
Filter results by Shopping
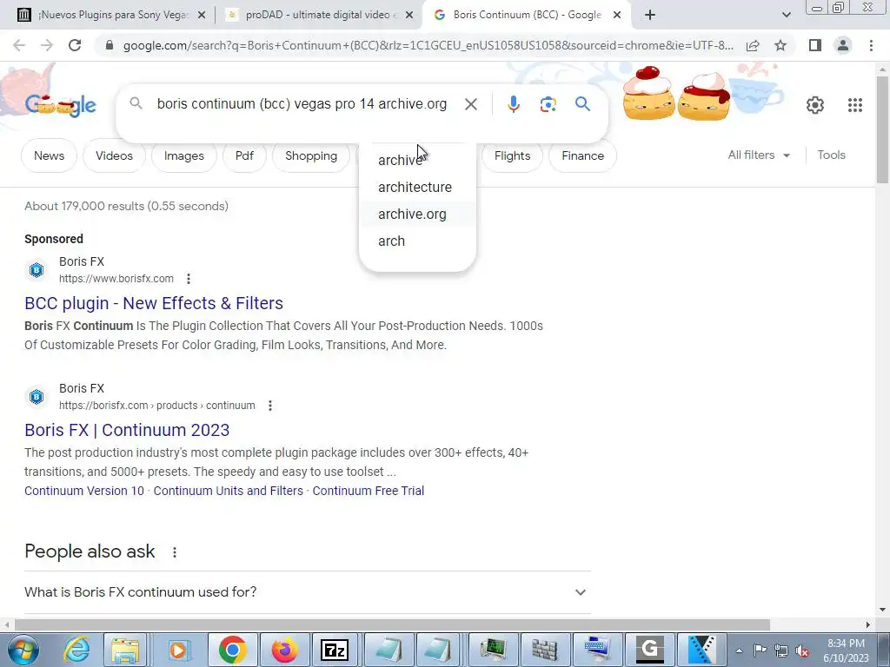coord(311,155)
